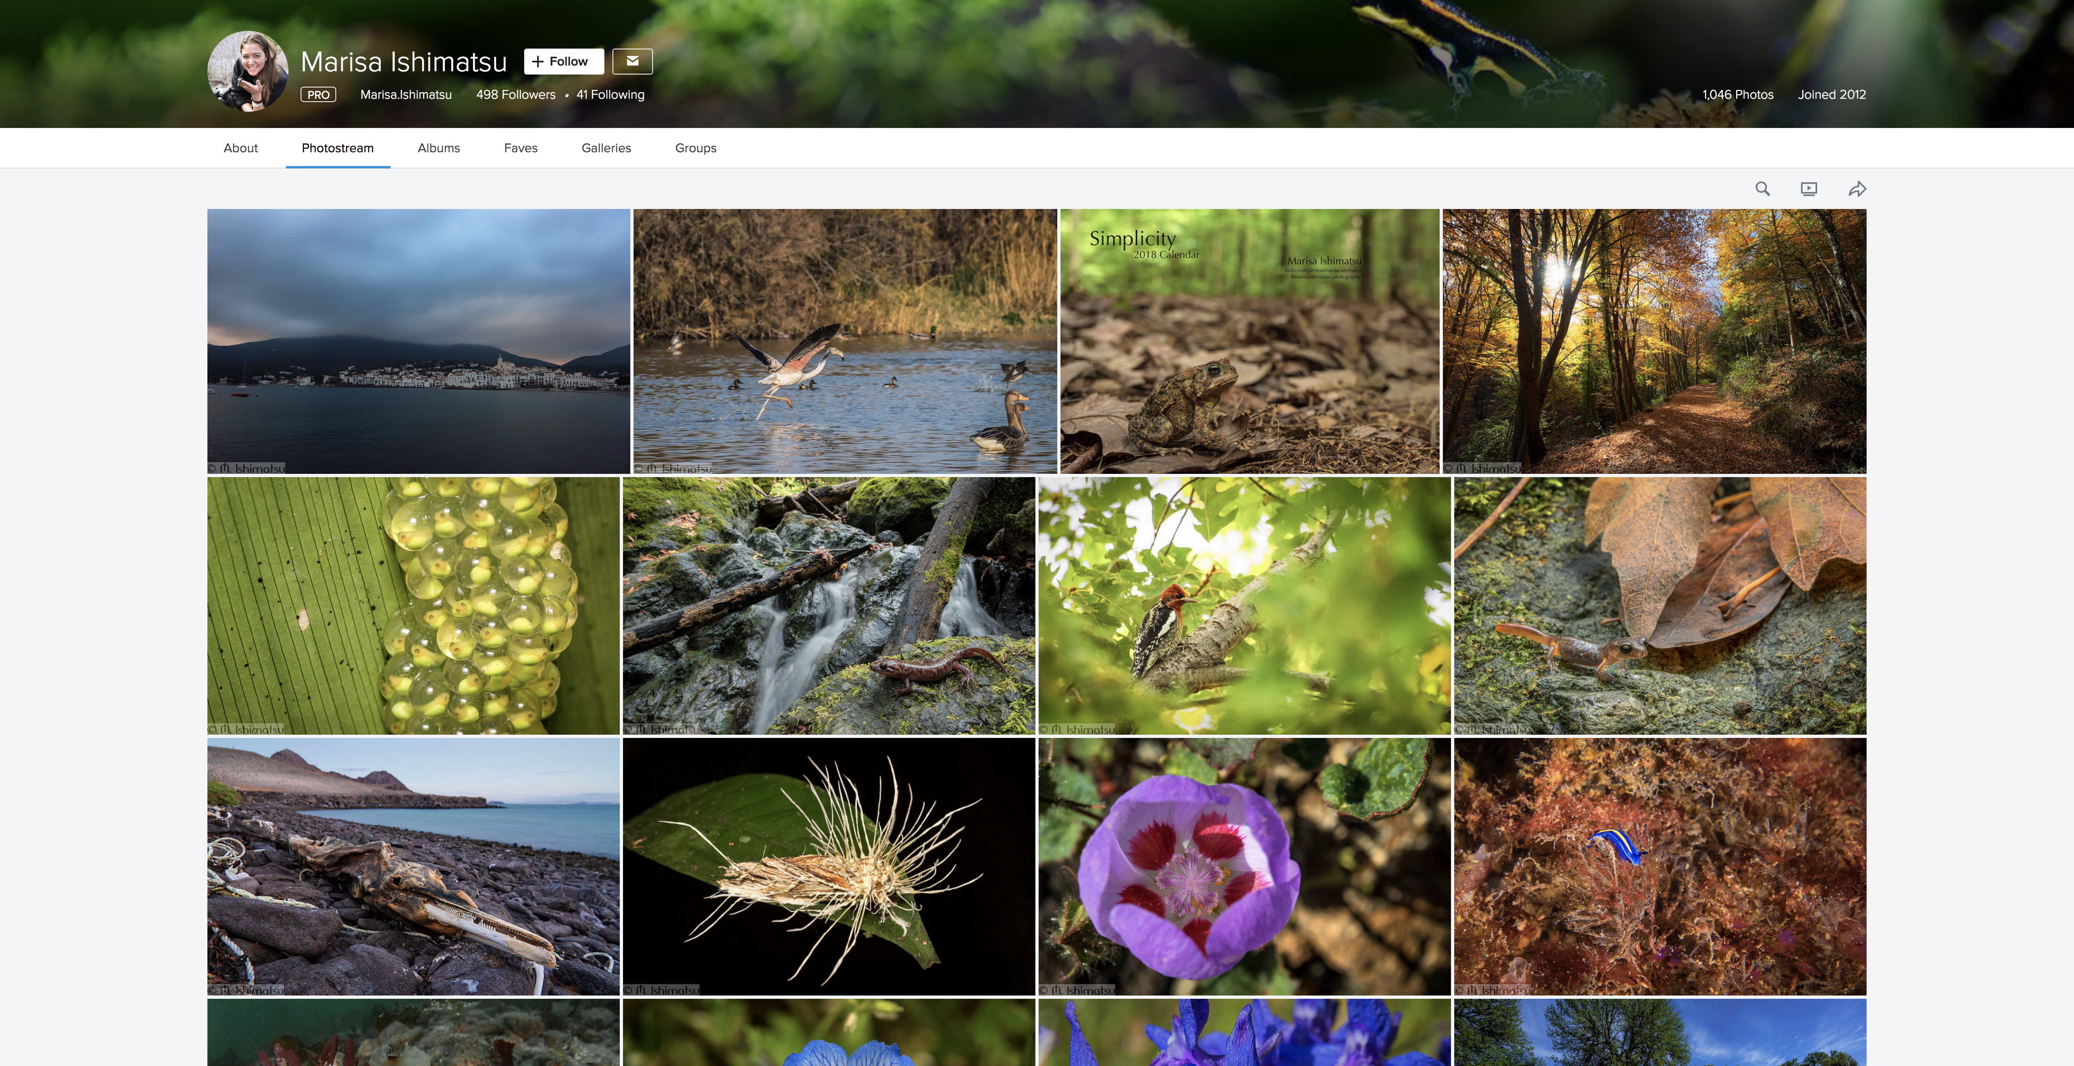Click the share arrow icon
This screenshot has width=2074, height=1066.
point(1857,188)
